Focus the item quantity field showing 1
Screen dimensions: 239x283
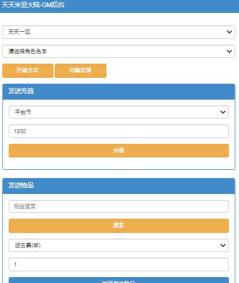[119, 265]
